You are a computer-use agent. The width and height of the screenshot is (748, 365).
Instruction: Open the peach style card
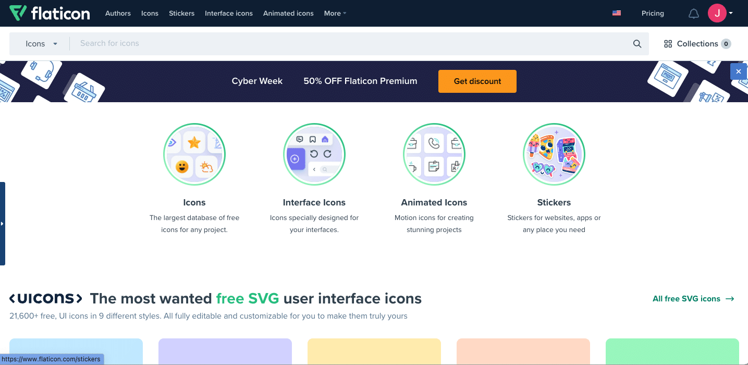tap(523, 351)
